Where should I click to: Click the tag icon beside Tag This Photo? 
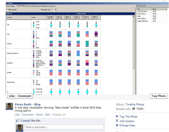[x=117, y=116]
